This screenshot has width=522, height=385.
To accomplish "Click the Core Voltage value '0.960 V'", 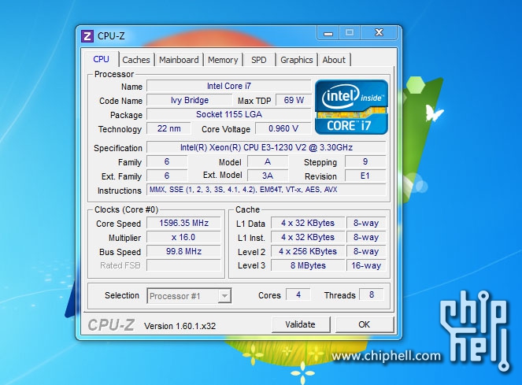I will [283, 128].
